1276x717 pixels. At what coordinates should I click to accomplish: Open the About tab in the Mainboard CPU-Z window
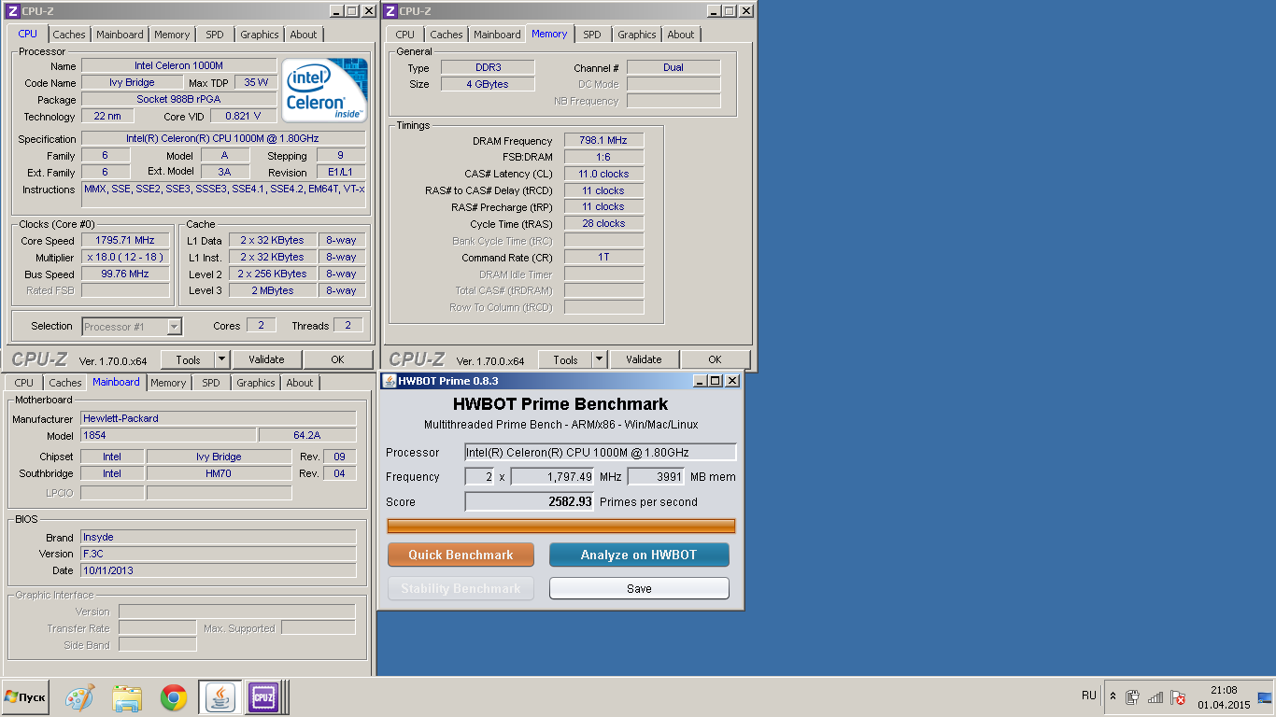click(300, 383)
